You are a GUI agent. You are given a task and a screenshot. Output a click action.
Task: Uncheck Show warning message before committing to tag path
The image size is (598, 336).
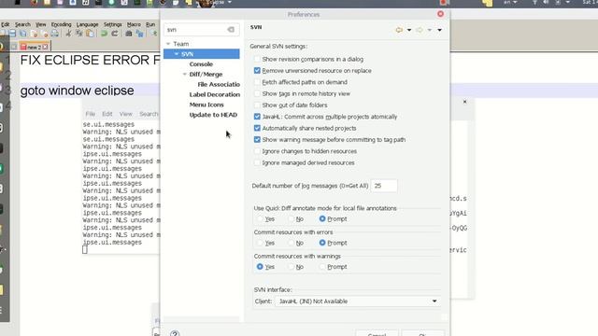tap(257, 139)
